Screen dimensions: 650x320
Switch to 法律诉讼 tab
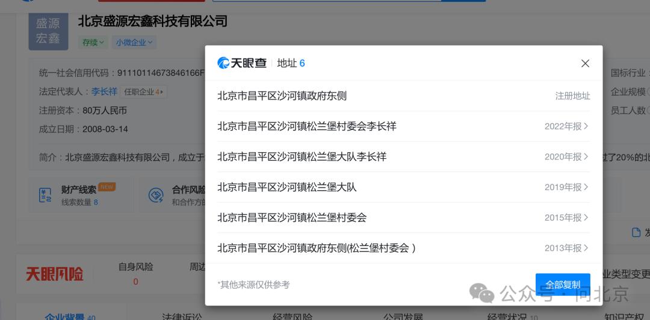coord(182,317)
